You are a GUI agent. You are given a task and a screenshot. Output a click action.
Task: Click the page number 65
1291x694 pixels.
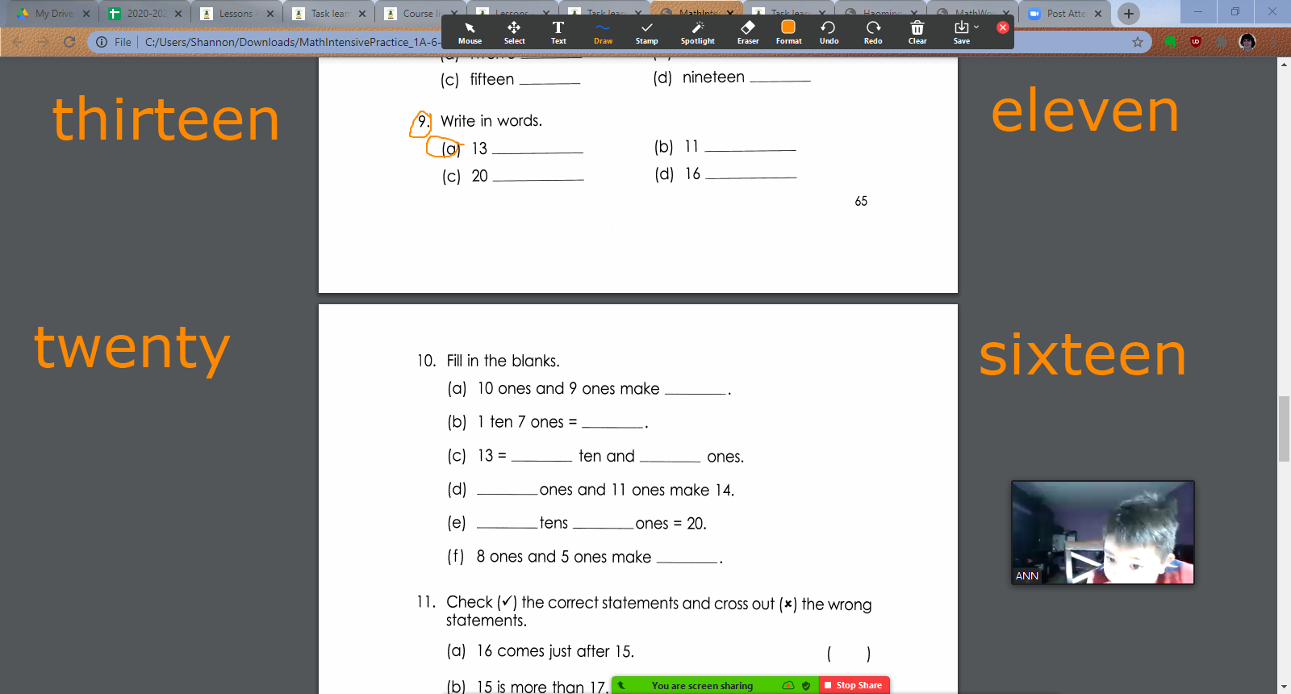click(861, 201)
